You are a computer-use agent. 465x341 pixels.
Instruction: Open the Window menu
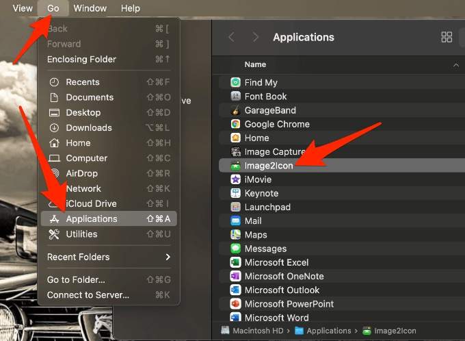[90, 8]
